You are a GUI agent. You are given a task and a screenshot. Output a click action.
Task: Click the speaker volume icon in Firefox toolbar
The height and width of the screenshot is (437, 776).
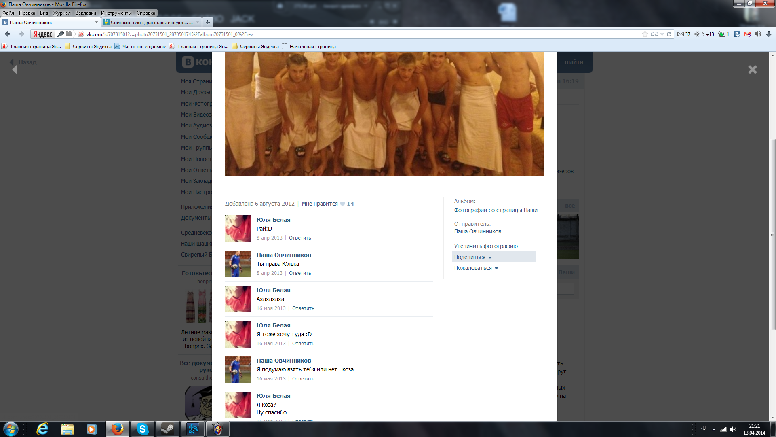[x=758, y=34]
